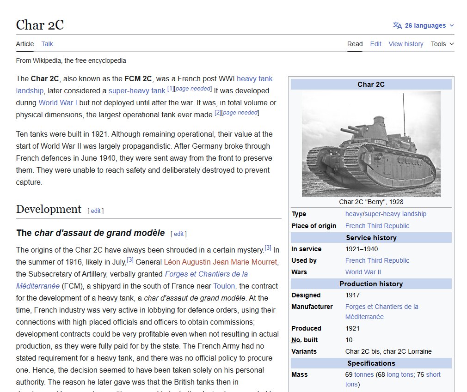
Task: Select the Article tab
Action: tap(25, 44)
